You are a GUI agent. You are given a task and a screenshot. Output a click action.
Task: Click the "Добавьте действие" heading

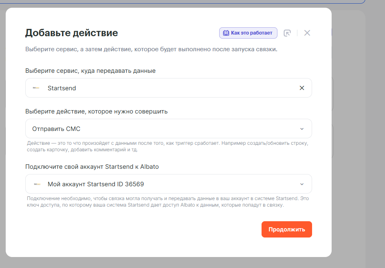pos(71,33)
